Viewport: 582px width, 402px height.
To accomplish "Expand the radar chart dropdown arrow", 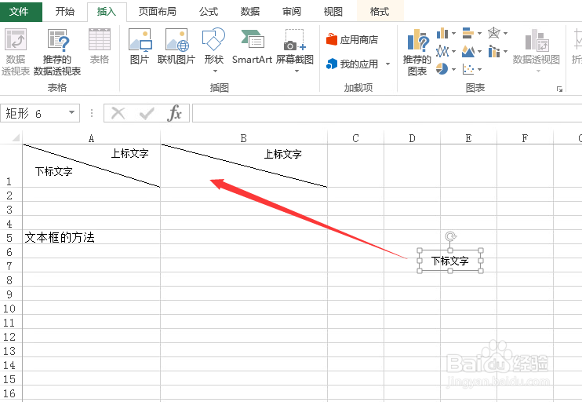I will point(506,34).
